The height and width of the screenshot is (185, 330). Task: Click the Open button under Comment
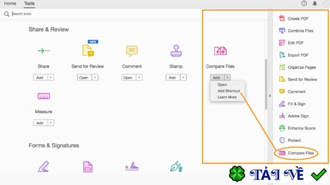pos(129,77)
